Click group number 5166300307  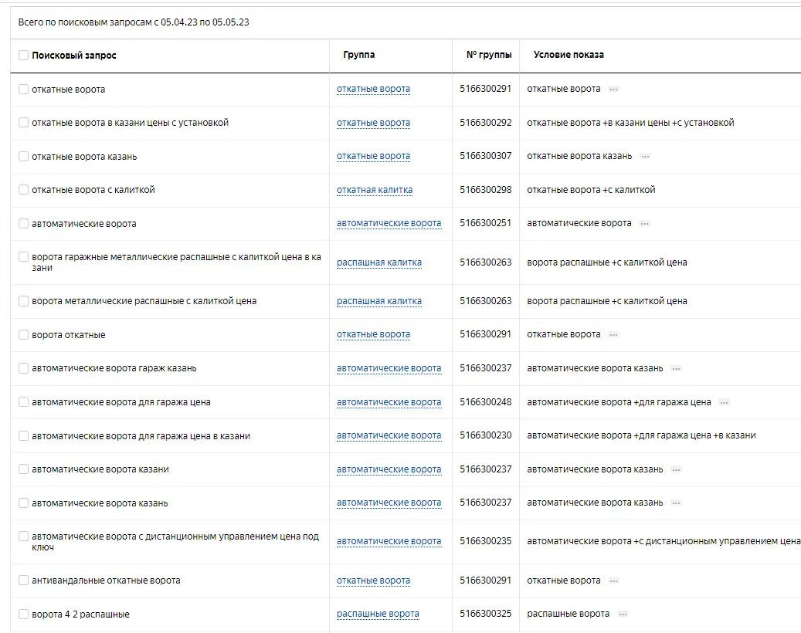pos(485,156)
